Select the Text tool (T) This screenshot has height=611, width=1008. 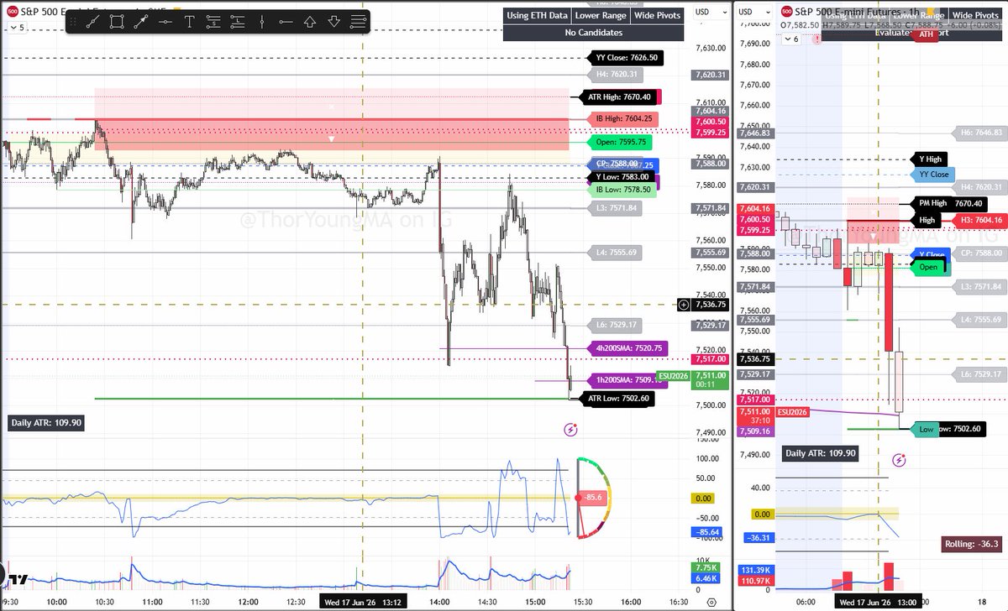pos(189,20)
